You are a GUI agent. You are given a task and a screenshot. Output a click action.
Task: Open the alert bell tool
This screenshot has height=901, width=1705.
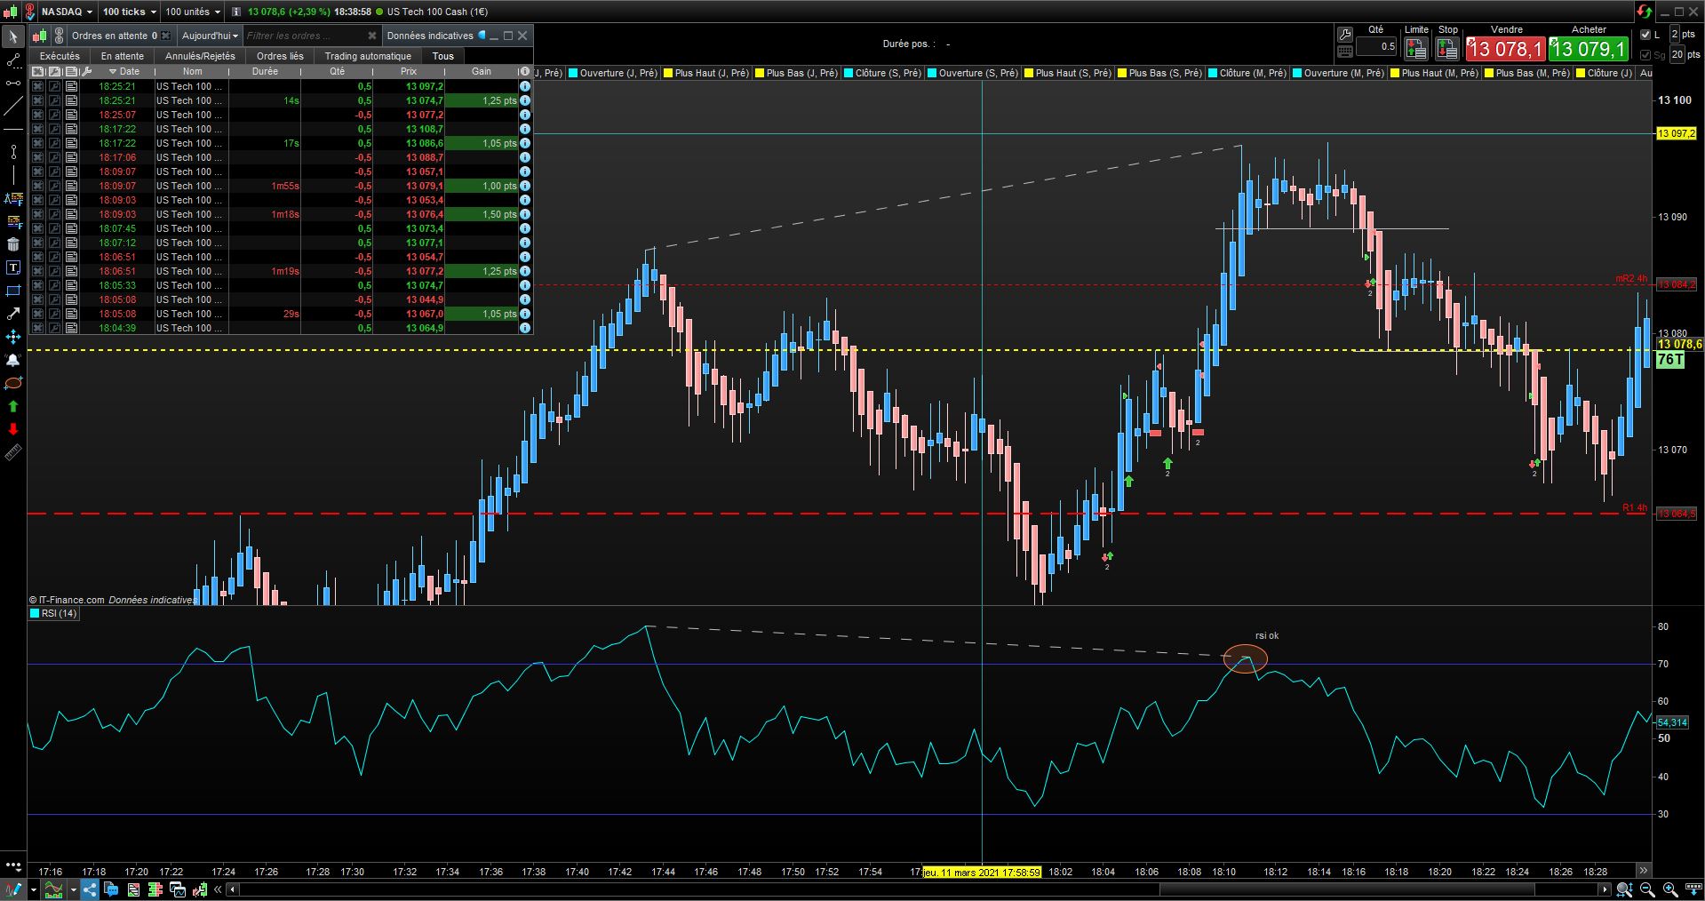pyautogui.click(x=13, y=360)
